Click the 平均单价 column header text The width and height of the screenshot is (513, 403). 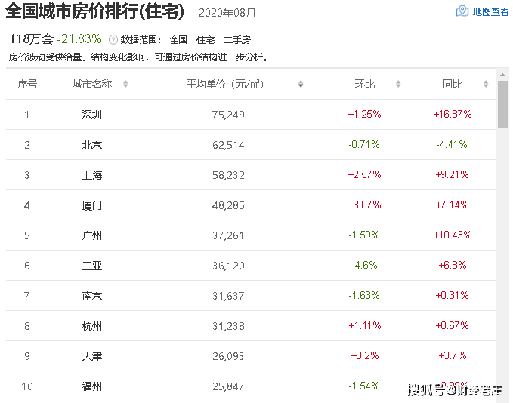pos(224,85)
